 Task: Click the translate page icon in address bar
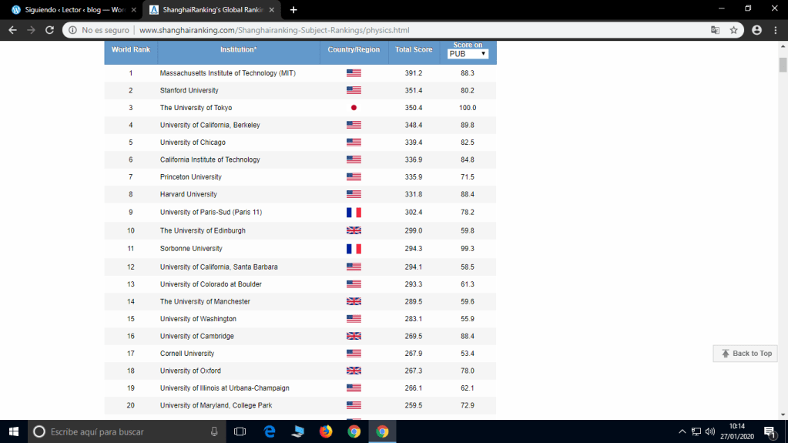coord(715,30)
